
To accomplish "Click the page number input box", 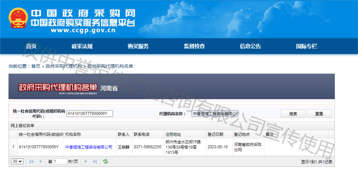I will coord(60,161).
